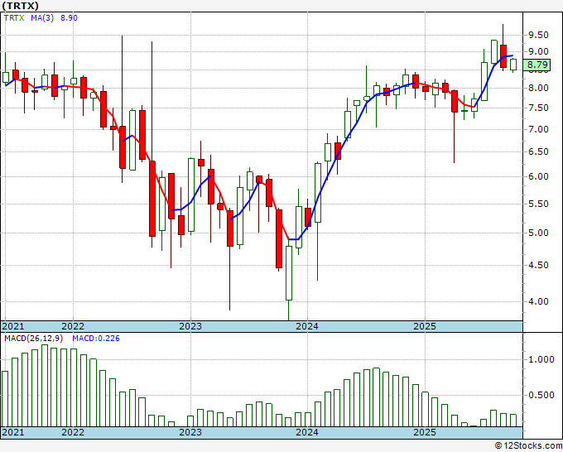Click the 8.00 price axis label

tap(538, 88)
